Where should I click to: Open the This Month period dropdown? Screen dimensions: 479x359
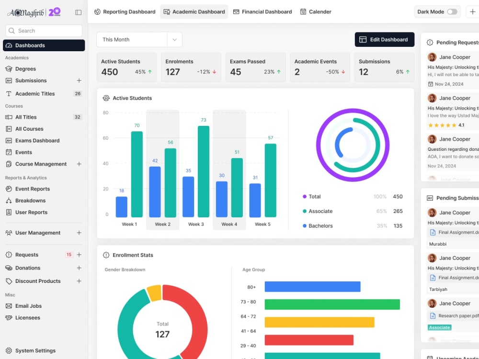point(139,40)
